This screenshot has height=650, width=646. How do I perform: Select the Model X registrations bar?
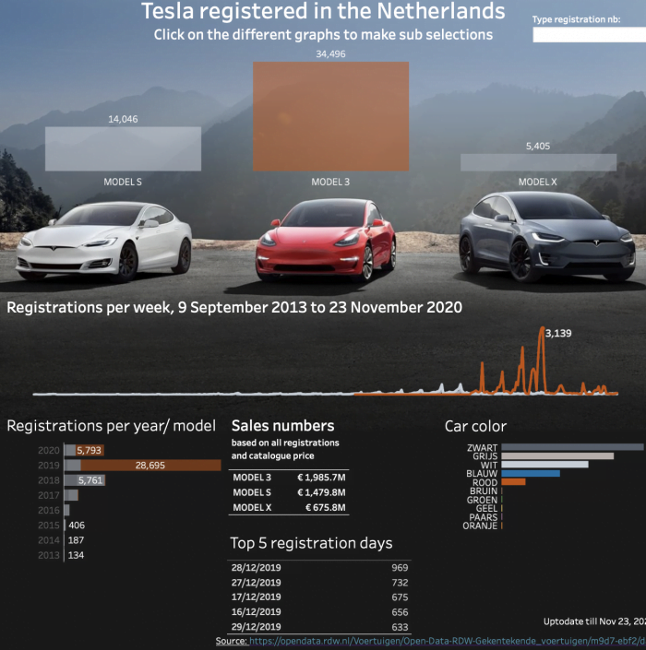point(538,162)
